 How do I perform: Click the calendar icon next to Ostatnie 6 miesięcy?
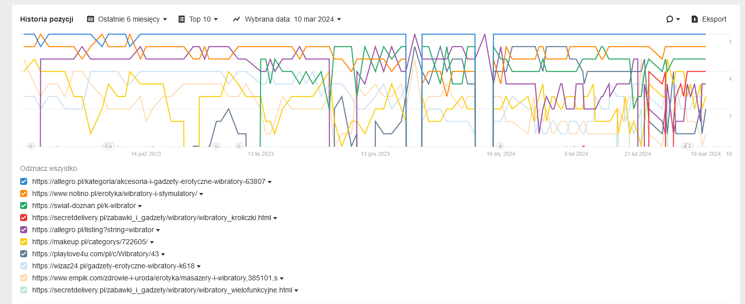click(91, 19)
